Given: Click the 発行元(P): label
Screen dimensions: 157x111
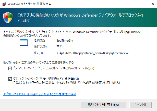Looking at the screenshot, I should [41, 47].
